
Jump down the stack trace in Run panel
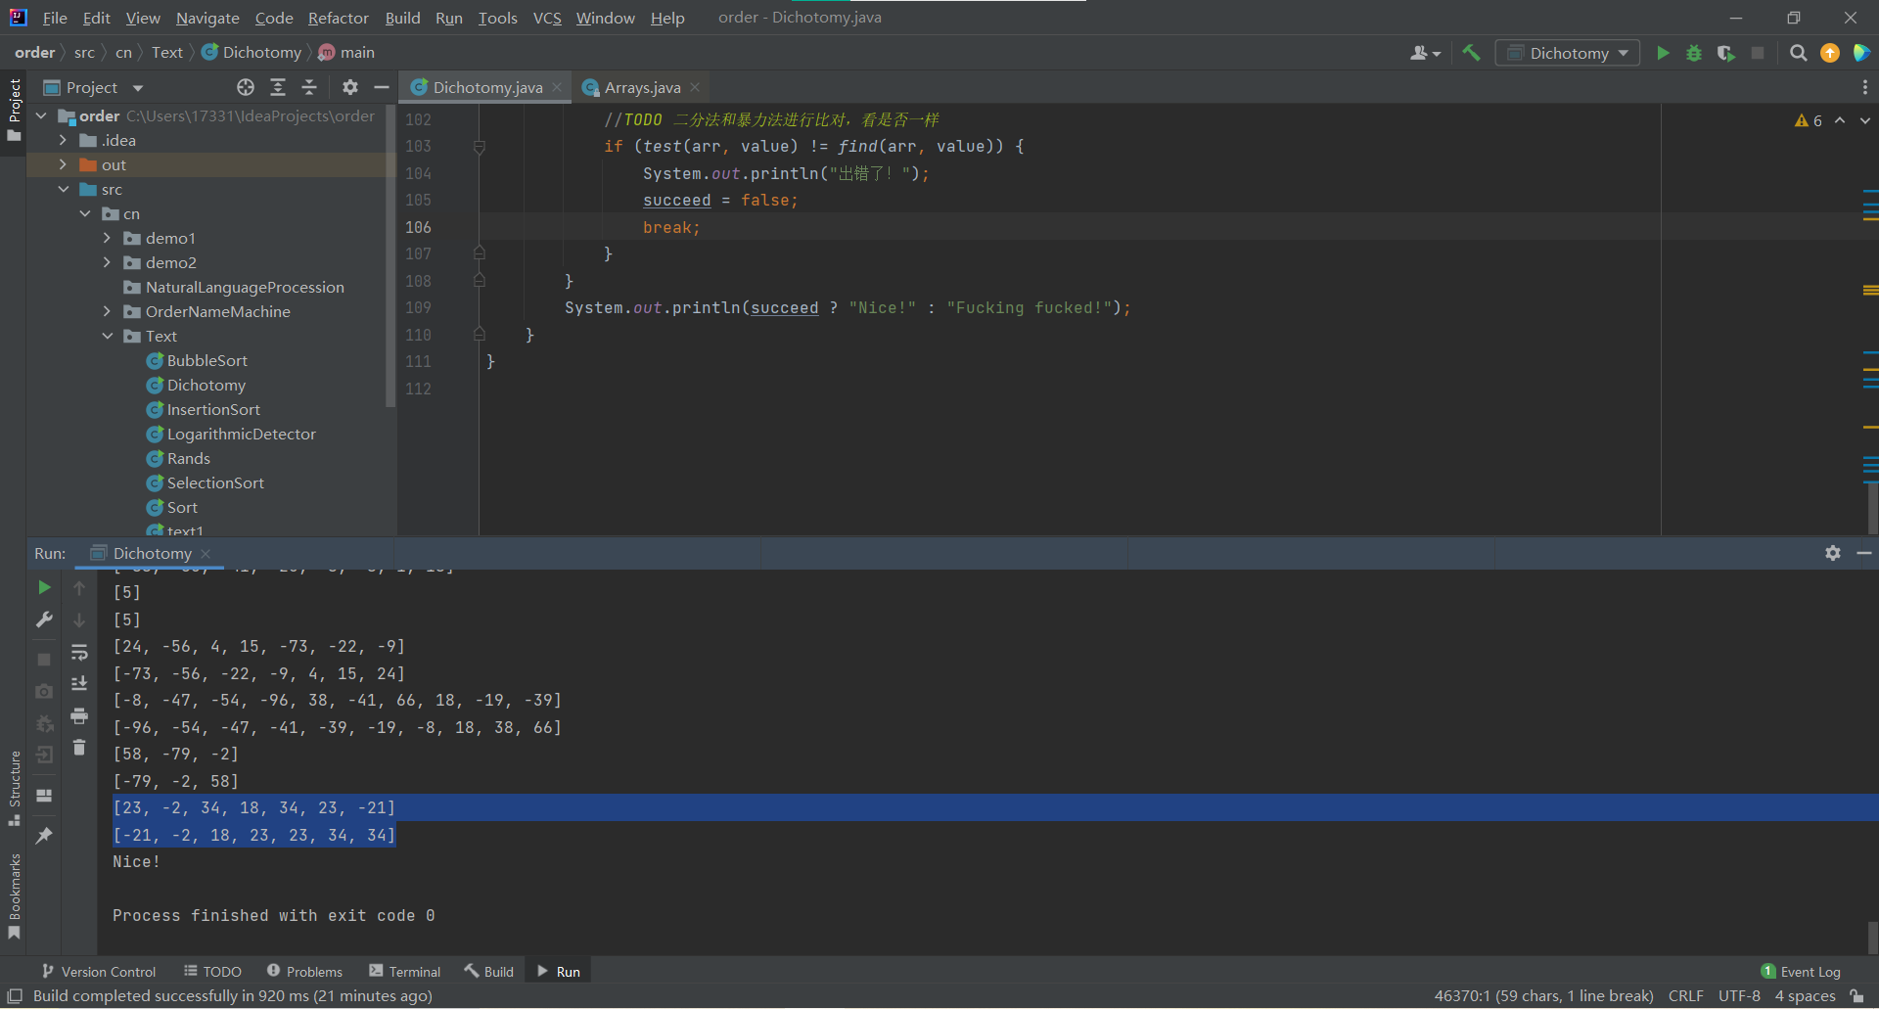pos(79,620)
